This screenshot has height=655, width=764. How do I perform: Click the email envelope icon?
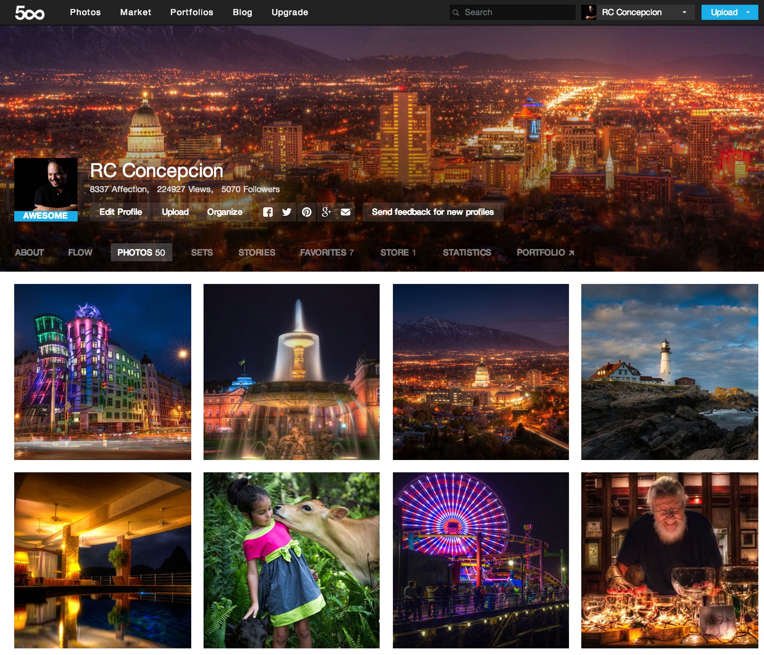point(346,212)
